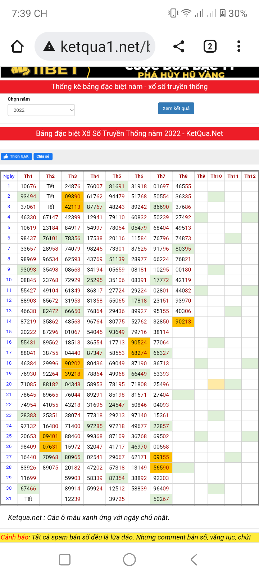Click the yellow highlighted empty Th10 cell row 20
259x577 pixels.
216,384
